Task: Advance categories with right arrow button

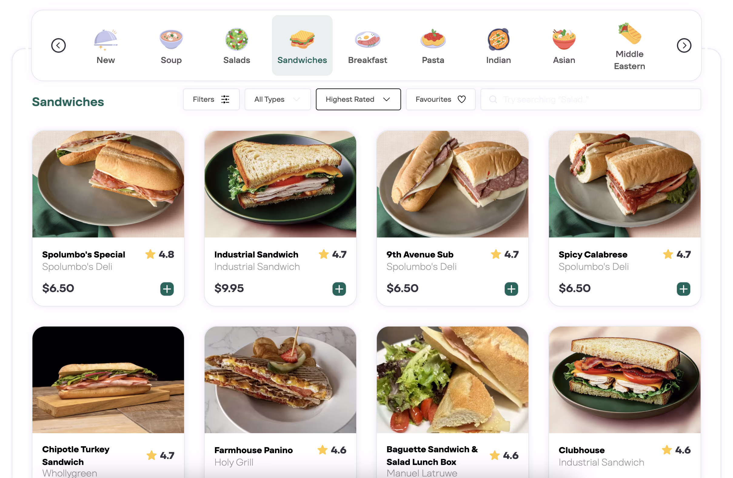Action: click(684, 45)
